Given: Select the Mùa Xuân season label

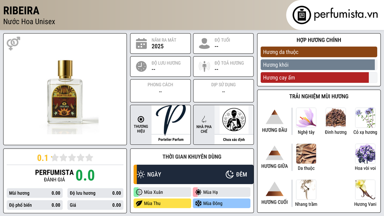Looking at the screenshot, I should coord(153,192).
